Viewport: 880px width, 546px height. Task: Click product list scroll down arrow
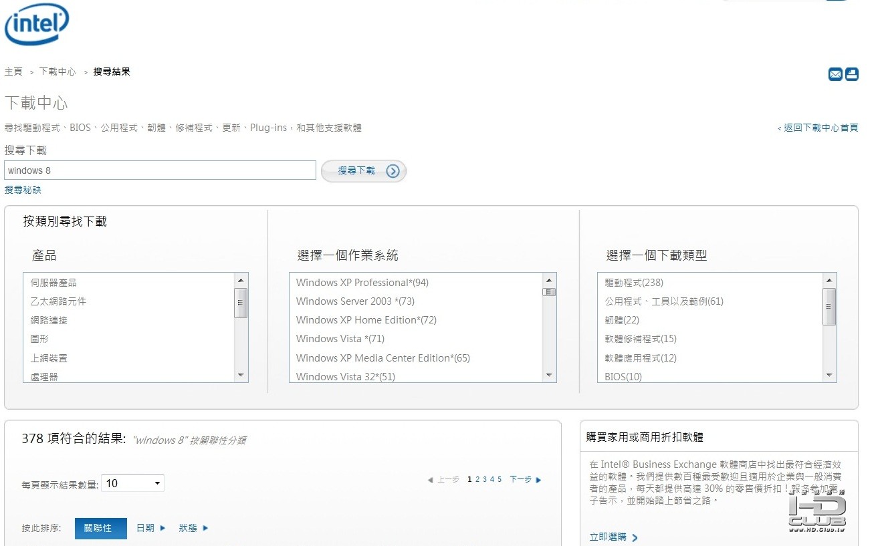click(x=241, y=376)
